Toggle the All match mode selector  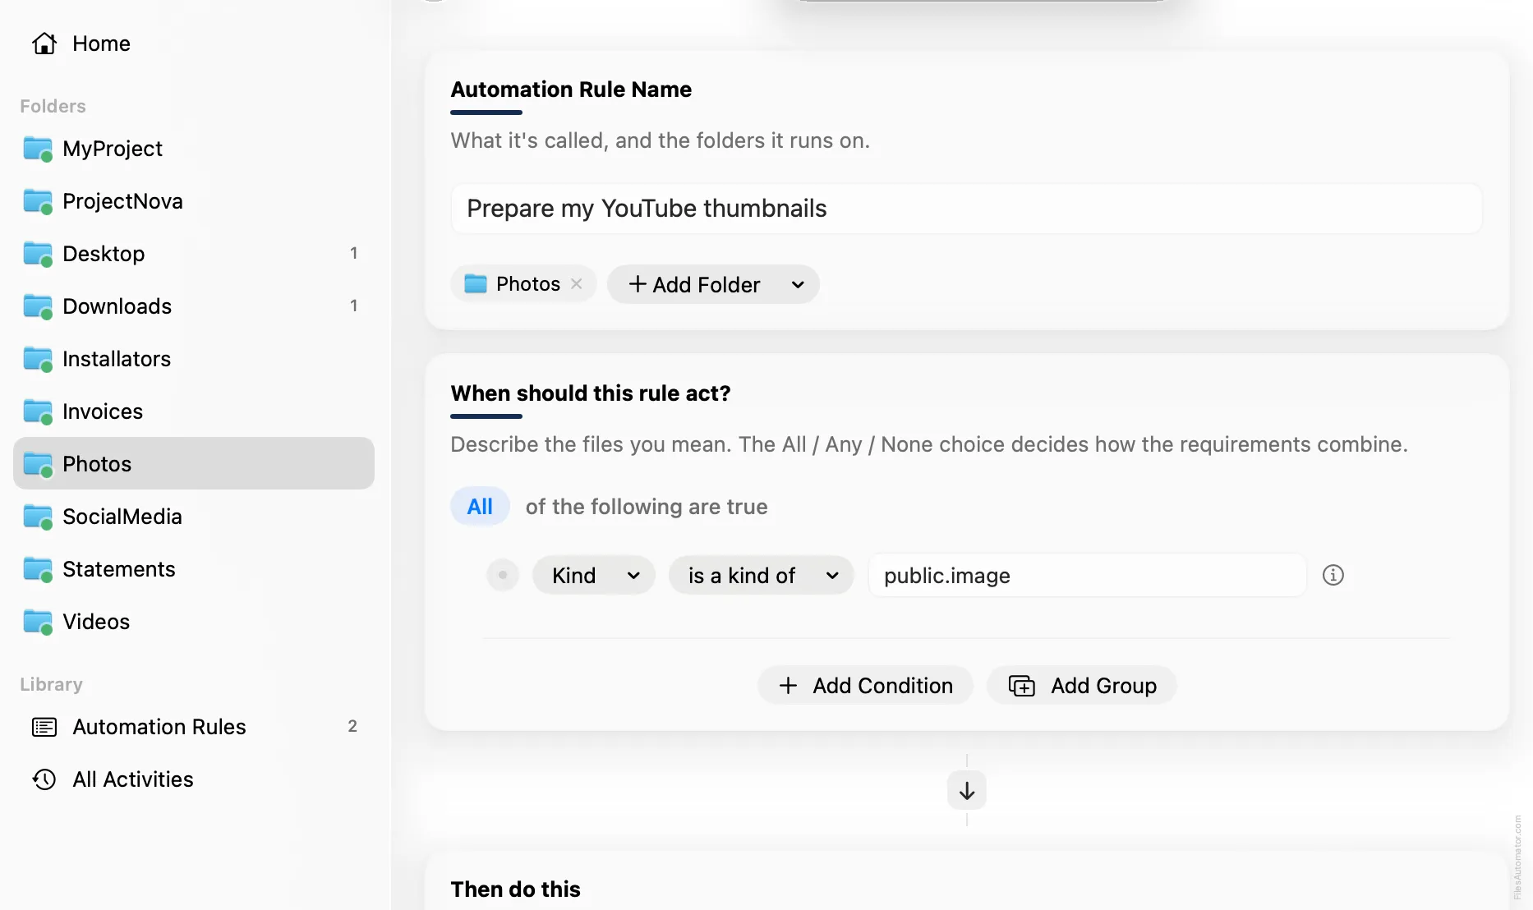(480, 507)
